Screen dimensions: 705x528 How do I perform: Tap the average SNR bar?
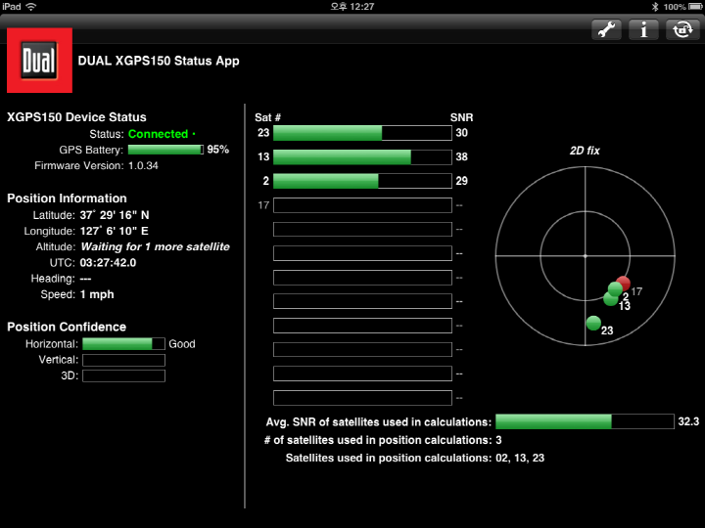[x=585, y=421]
